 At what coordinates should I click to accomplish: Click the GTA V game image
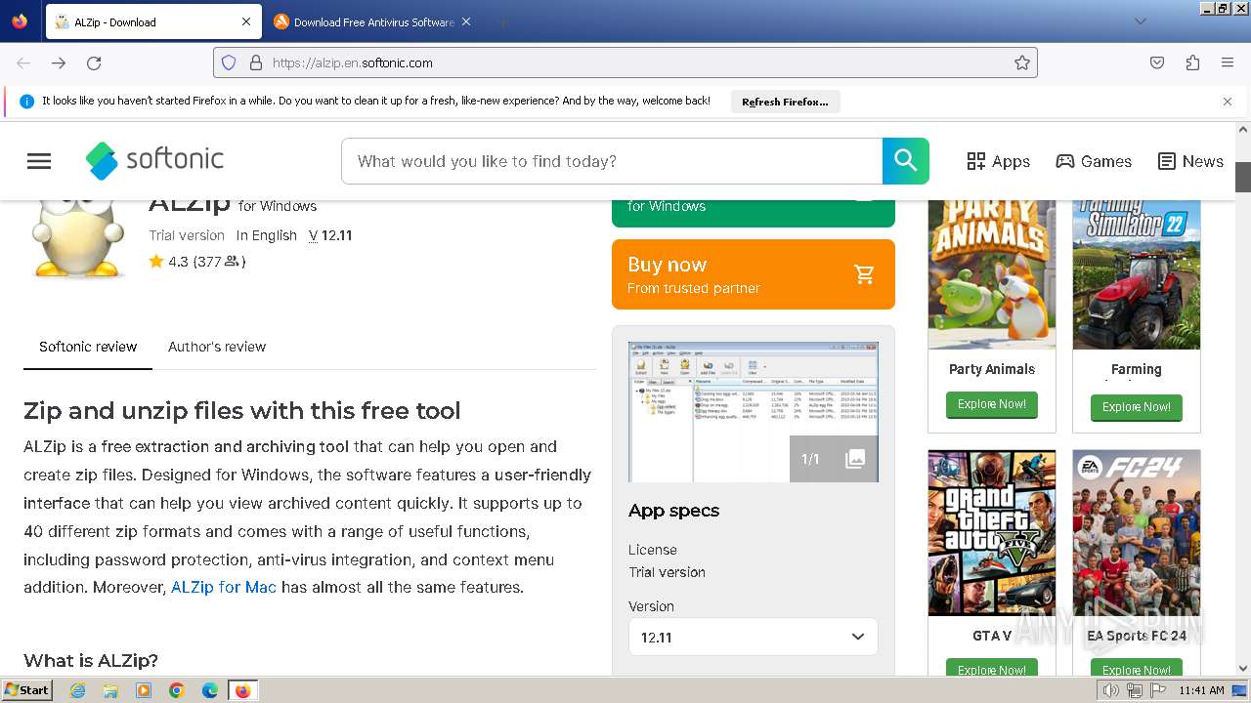pyautogui.click(x=992, y=533)
